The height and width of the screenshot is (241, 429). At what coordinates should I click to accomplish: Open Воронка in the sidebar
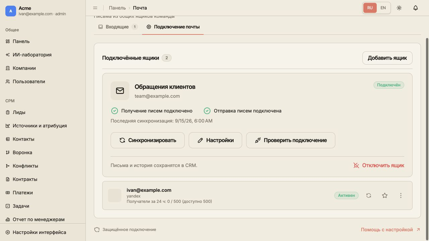[43, 152]
